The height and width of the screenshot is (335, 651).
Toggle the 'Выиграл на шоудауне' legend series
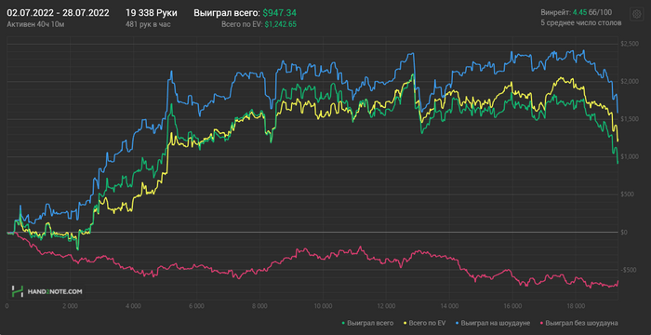492,323
